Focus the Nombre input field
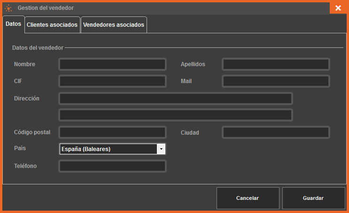Viewport: 349px width, 213px height. tap(112, 64)
